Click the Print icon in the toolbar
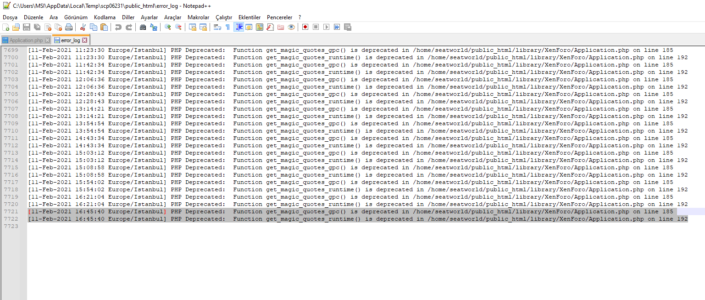This screenshot has width=705, height=300. tap(69, 27)
